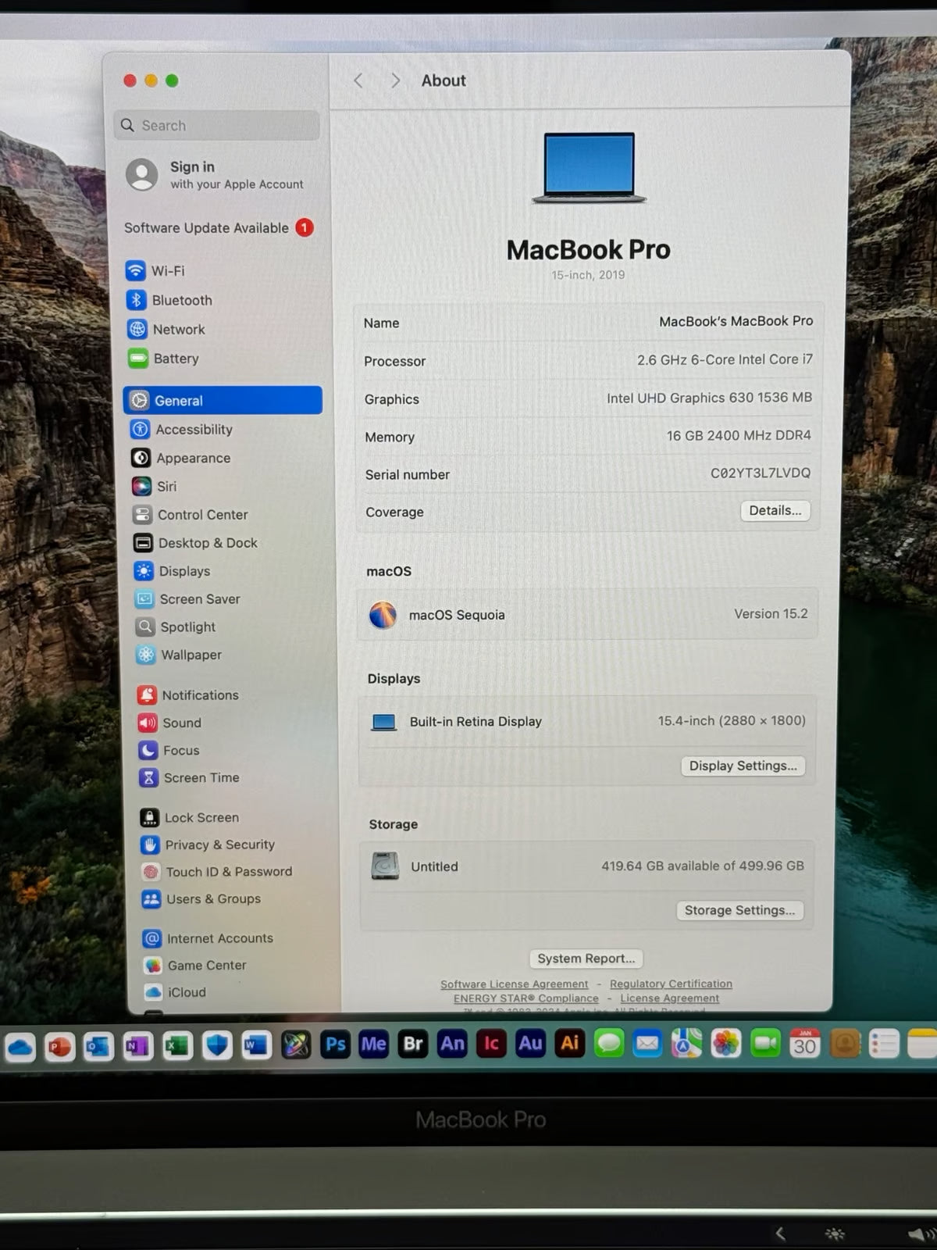Open Adobe InCopy (Ic) in Dock

click(491, 1044)
